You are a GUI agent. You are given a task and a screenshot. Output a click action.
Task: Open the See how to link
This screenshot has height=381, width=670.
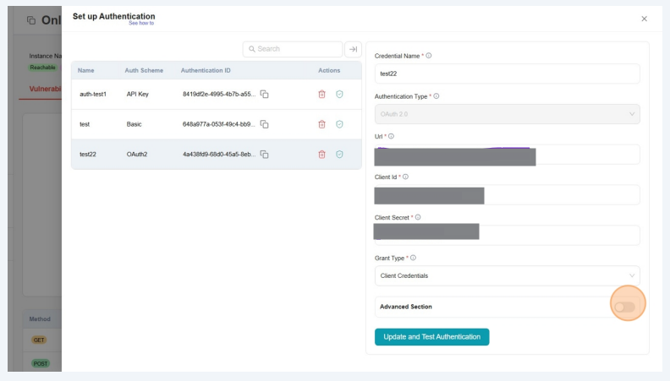(x=141, y=23)
